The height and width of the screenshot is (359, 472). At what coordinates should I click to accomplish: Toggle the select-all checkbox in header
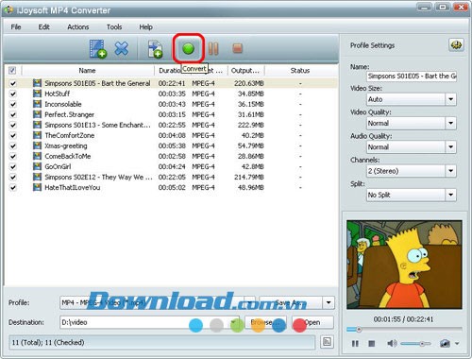[x=12, y=70]
